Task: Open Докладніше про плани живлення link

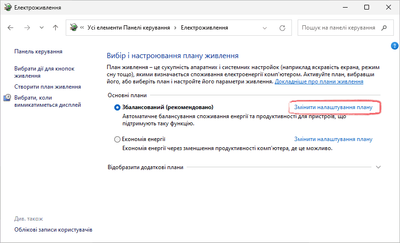Action: click(319, 81)
